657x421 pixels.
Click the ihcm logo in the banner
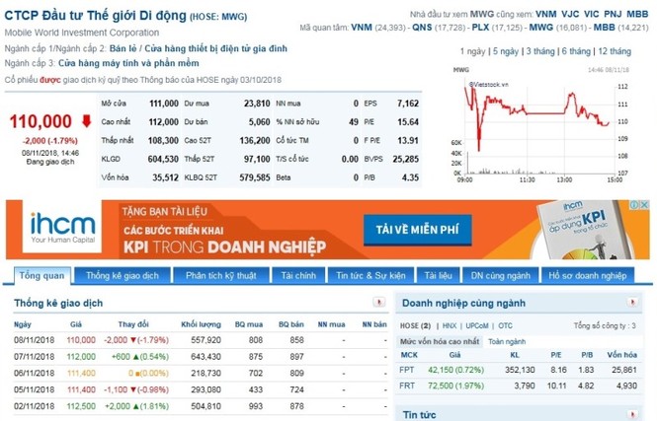(62, 228)
